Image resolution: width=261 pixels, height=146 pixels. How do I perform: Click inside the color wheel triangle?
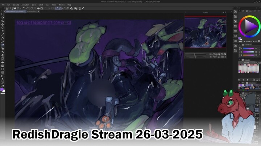(x=250, y=26)
